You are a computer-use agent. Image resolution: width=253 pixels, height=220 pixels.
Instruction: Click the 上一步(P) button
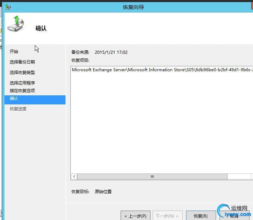[136, 216]
